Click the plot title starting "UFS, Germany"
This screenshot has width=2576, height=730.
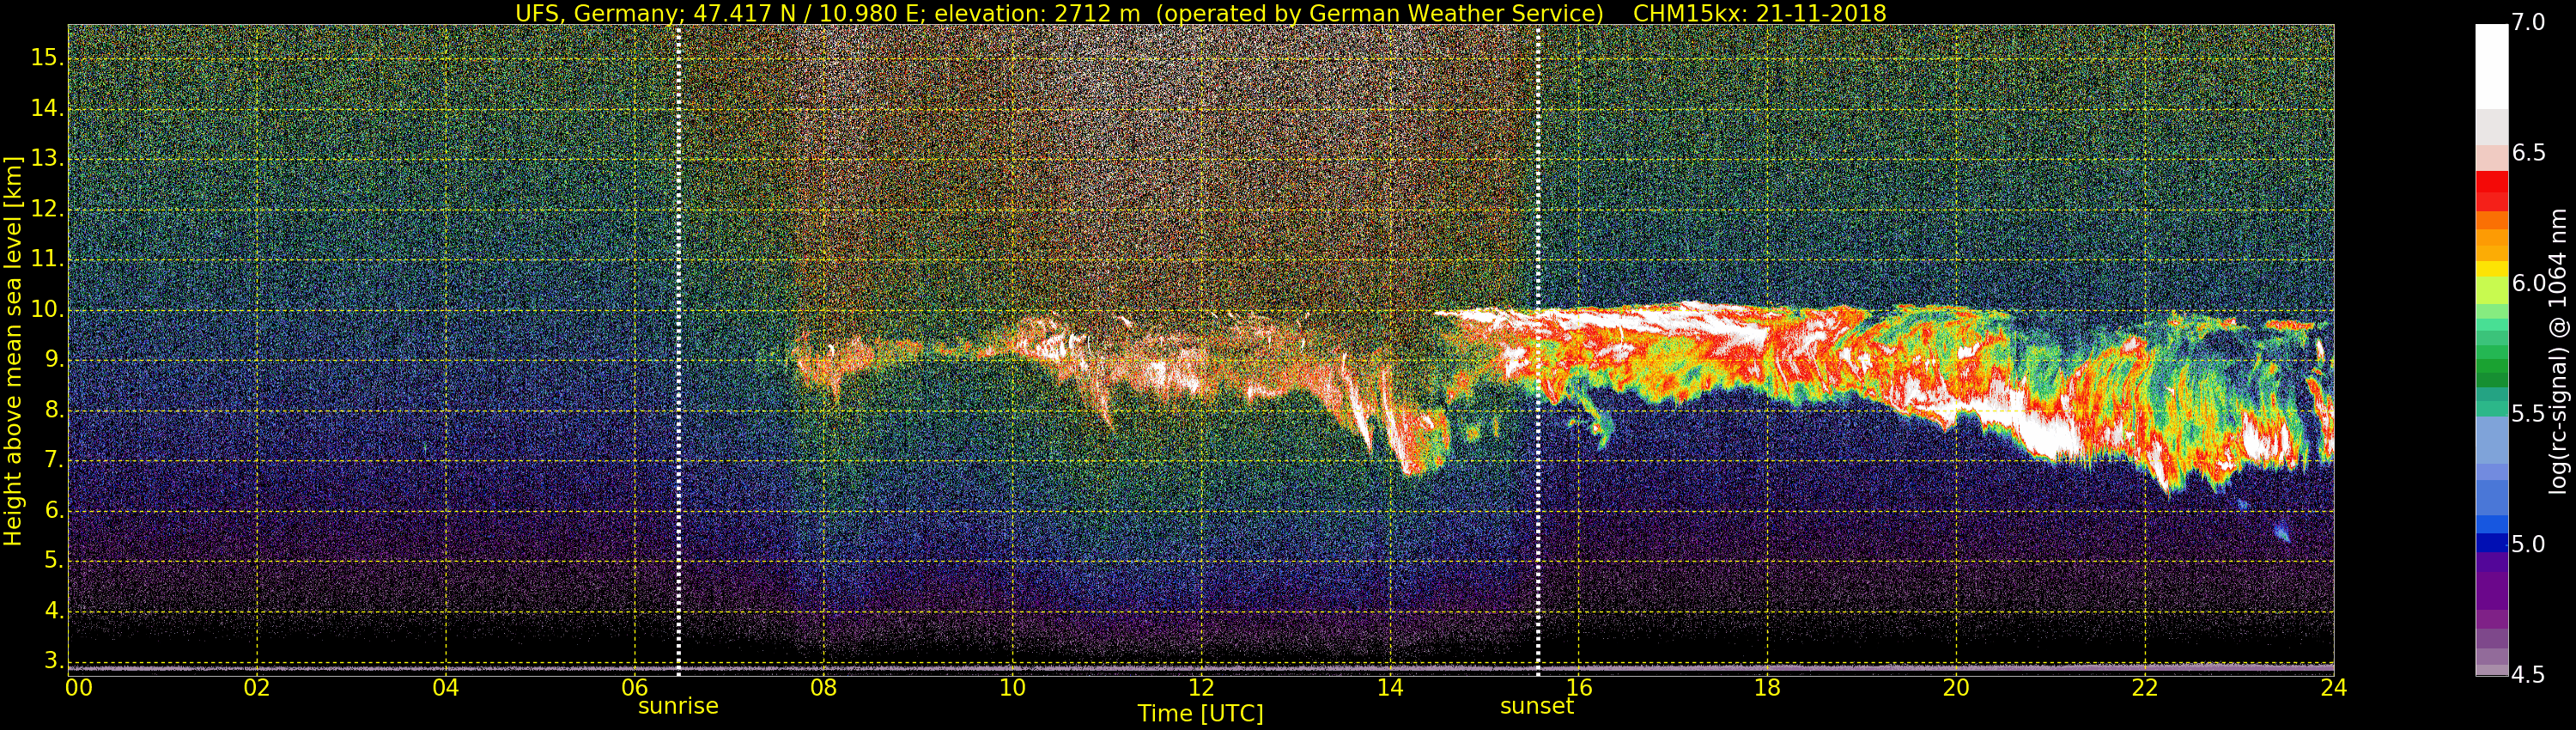[x=1200, y=13]
